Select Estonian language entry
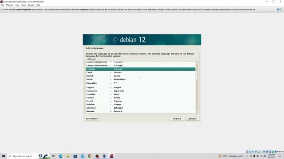This screenshot has width=284, height=159. coord(141,94)
